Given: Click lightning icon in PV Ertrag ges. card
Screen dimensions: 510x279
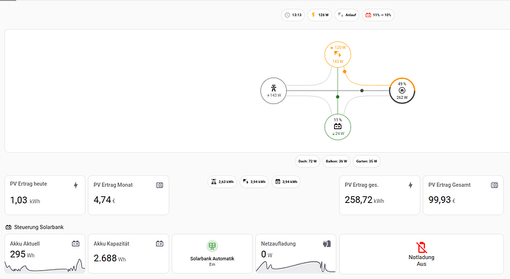Looking at the screenshot, I should (x=410, y=185).
